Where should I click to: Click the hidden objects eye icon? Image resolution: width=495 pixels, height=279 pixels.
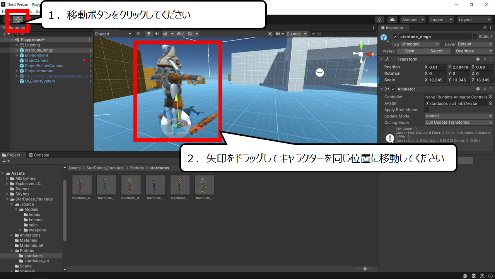click(x=181, y=34)
